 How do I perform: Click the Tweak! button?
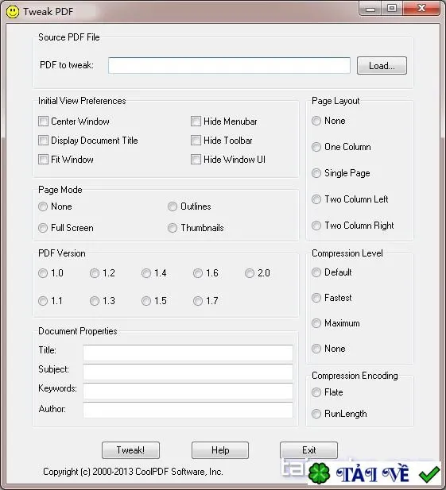coord(130,450)
